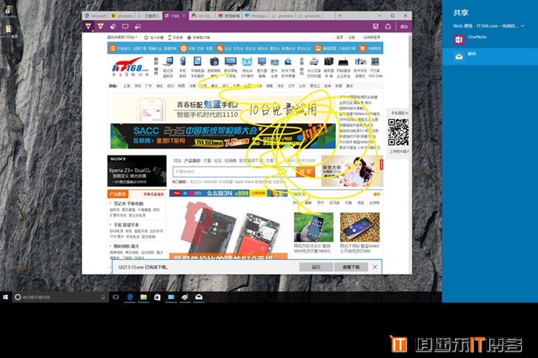Open Task View from the taskbar
Image resolution: width=538 pixels, height=358 pixels.
(x=116, y=297)
